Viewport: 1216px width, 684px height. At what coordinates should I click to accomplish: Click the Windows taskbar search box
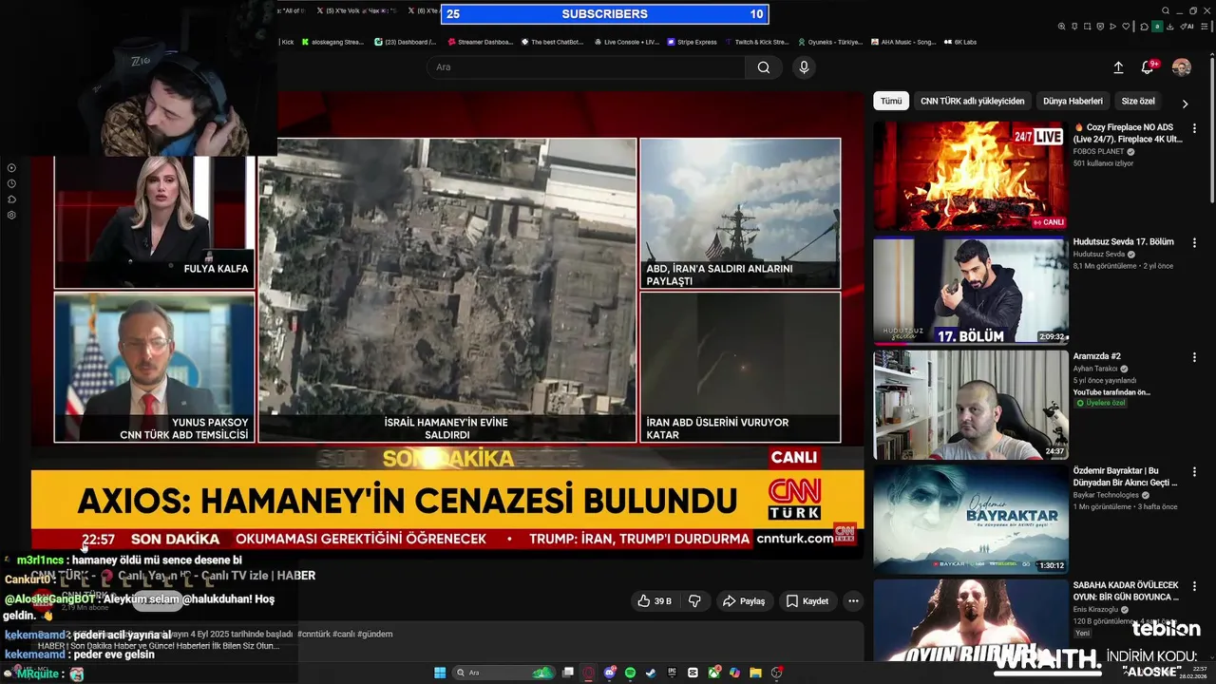click(x=503, y=673)
